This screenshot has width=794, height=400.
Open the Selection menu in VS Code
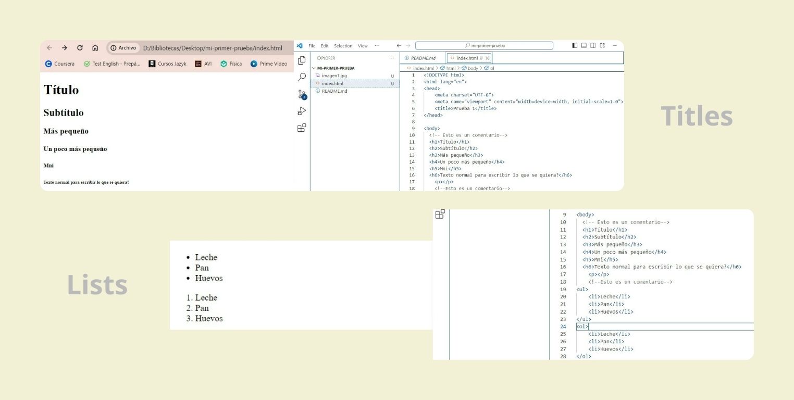pyautogui.click(x=343, y=46)
